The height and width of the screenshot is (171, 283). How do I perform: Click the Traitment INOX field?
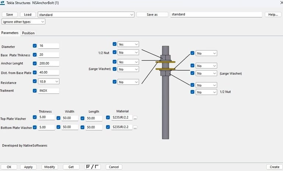coord(49,91)
